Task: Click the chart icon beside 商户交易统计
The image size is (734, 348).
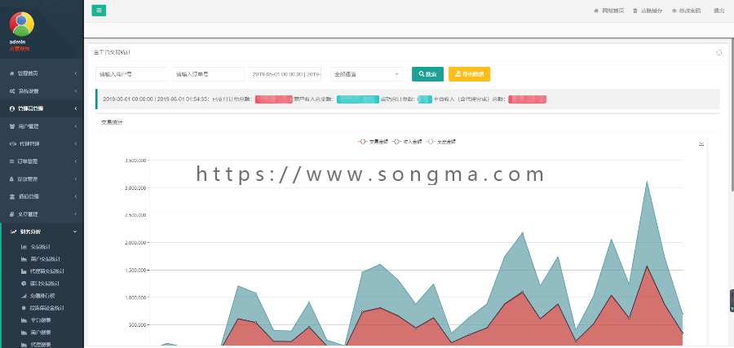Action: 24,258
